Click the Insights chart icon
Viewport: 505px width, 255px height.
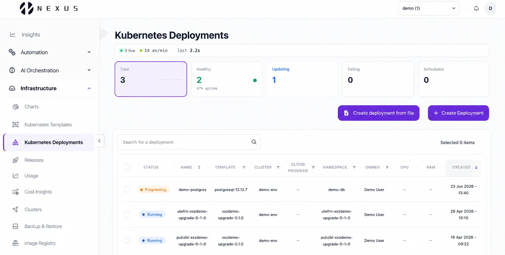point(13,35)
